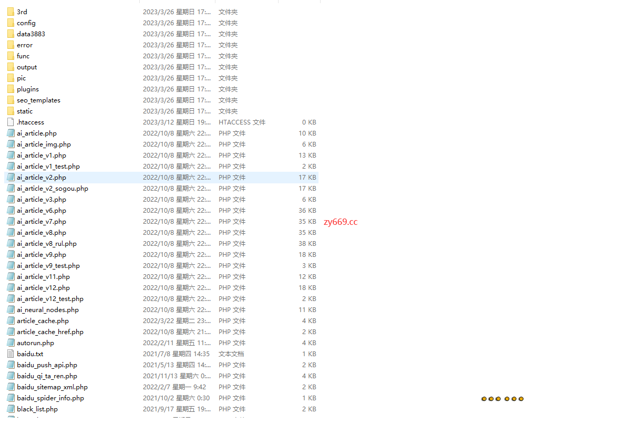This screenshot has width=627, height=425.
Task: Click the plugins folder icon
Action: coord(11,89)
